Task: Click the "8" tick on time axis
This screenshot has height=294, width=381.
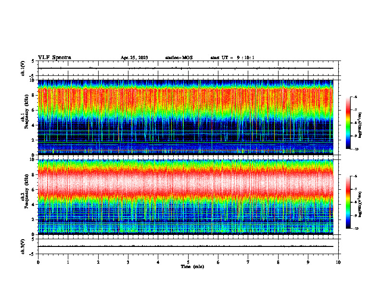Action: [278, 262]
